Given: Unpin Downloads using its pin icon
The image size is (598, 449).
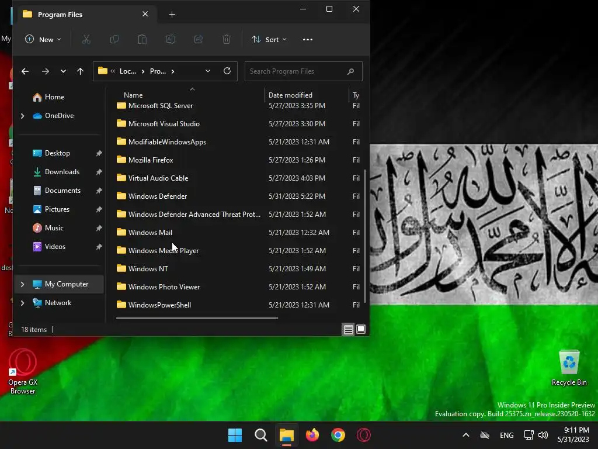Looking at the screenshot, I should tap(99, 172).
